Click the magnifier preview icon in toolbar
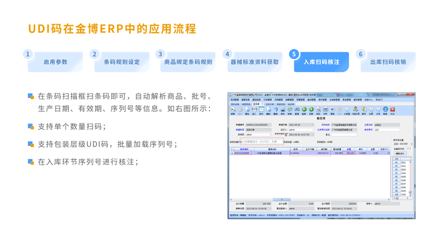Screen dimensions: 441x248 pos(318,110)
